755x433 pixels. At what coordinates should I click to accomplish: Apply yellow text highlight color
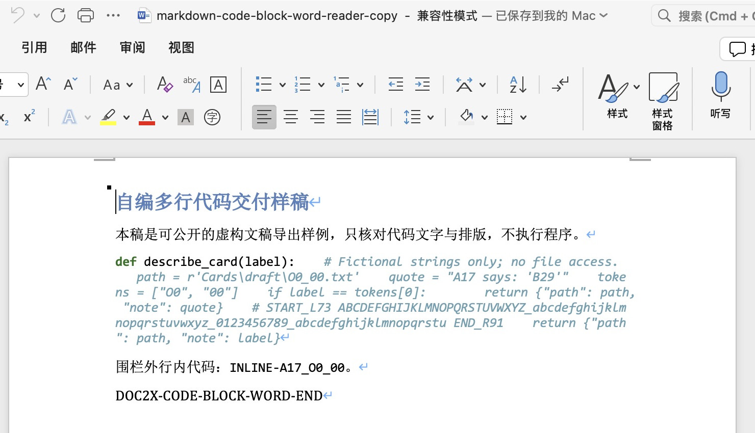108,117
